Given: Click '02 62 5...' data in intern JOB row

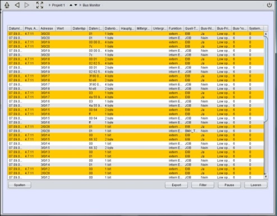Looking at the screenshot, I should (95, 72).
